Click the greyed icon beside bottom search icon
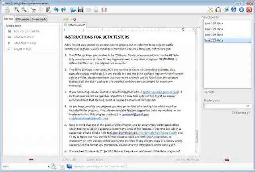This screenshot has height=172, width=255. click(x=62, y=166)
